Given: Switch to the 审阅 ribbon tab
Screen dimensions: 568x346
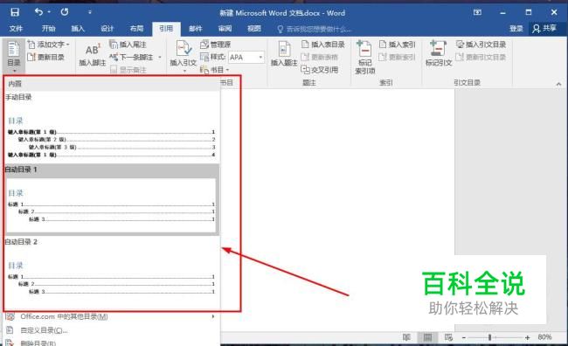Looking at the screenshot, I should click(x=225, y=29).
